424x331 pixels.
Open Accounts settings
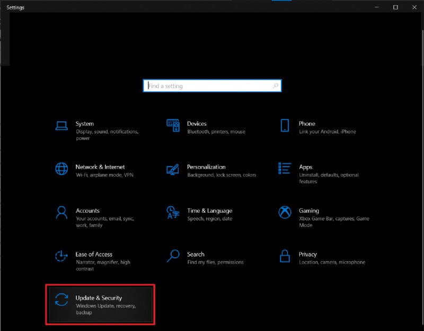88,210
